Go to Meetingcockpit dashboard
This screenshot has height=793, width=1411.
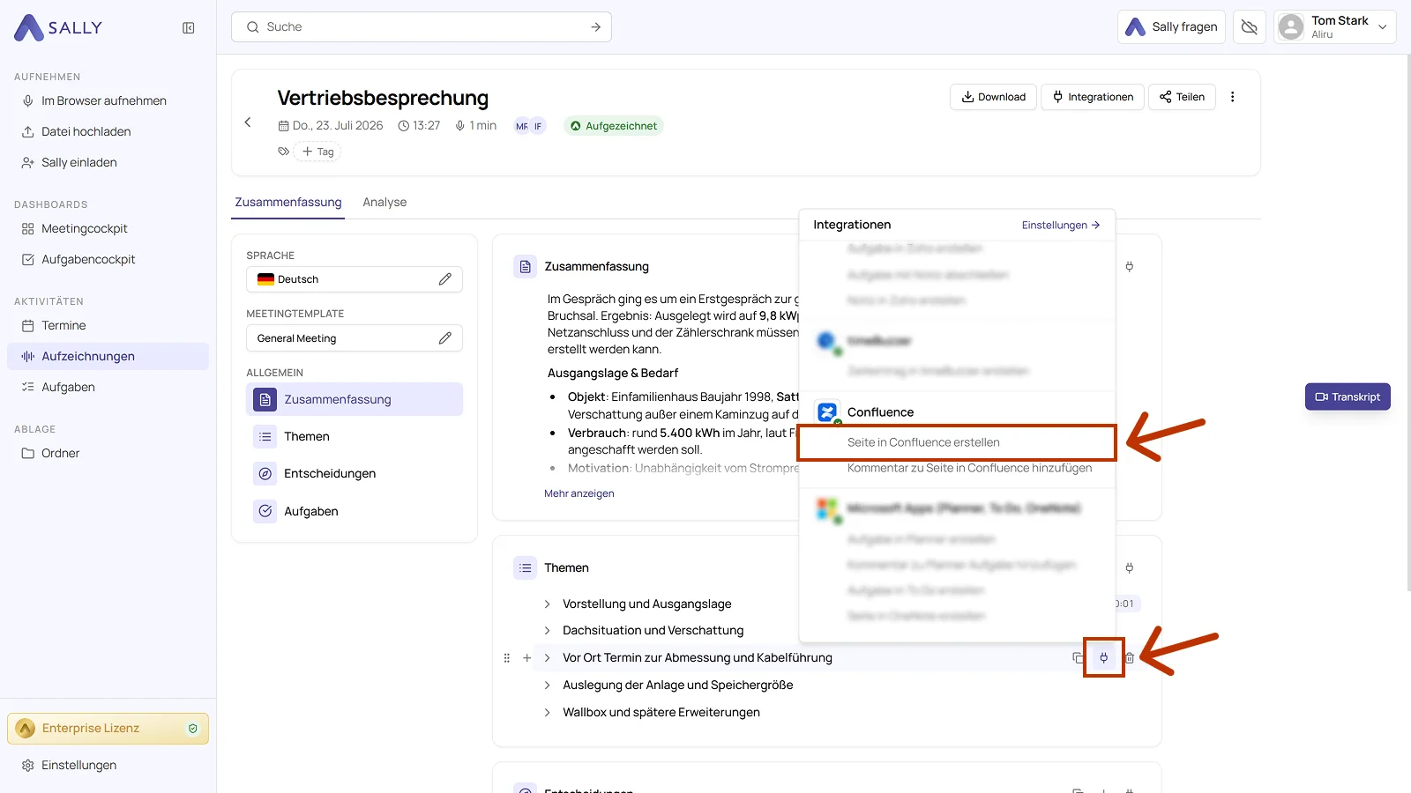tap(85, 228)
